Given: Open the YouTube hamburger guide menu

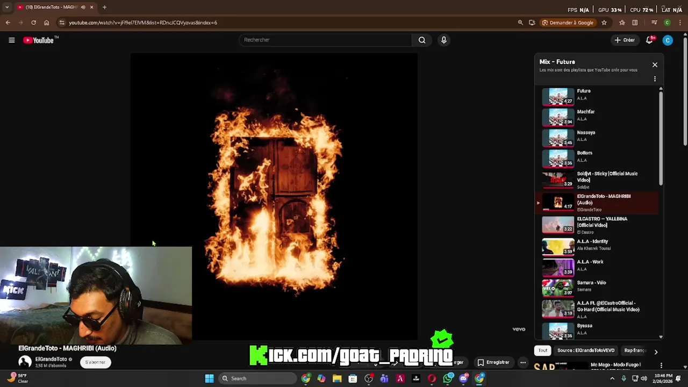Looking at the screenshot, I should click(11, 40).
